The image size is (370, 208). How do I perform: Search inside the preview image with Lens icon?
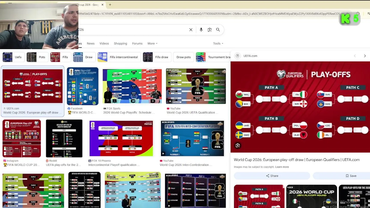(238, 146)
